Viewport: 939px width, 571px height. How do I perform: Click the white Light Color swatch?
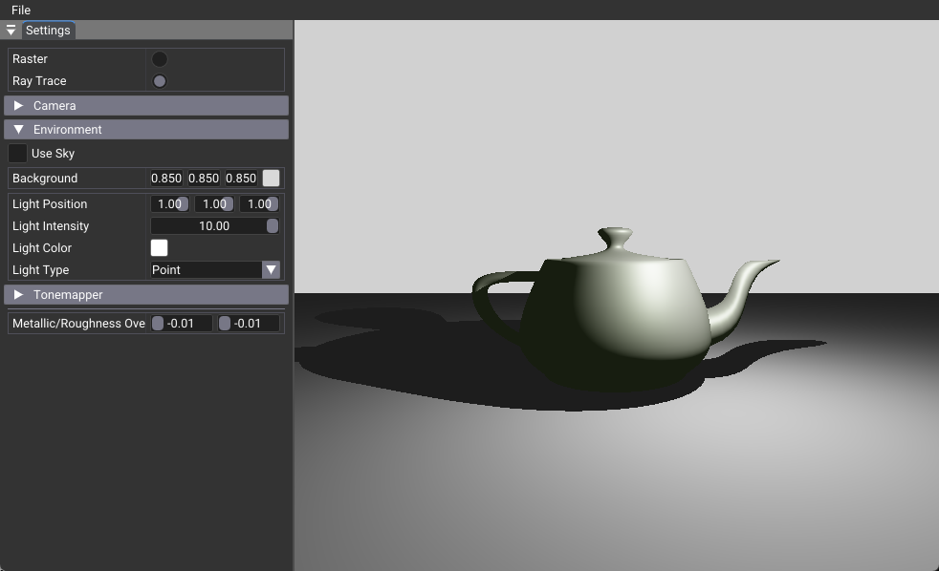click(160, 248)
